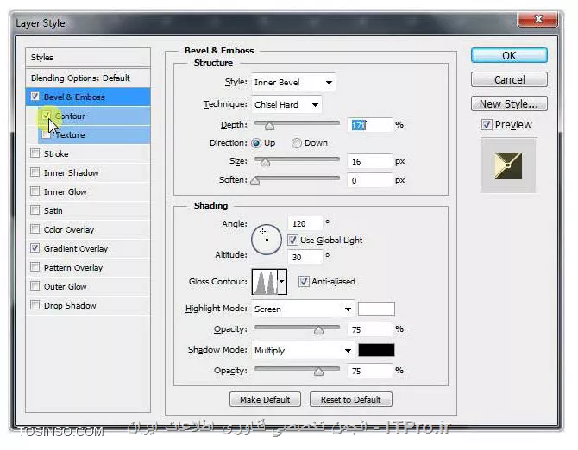Click the angle dial control
The height and width of the screenshot is (450, 578).
tap(267, 240)
